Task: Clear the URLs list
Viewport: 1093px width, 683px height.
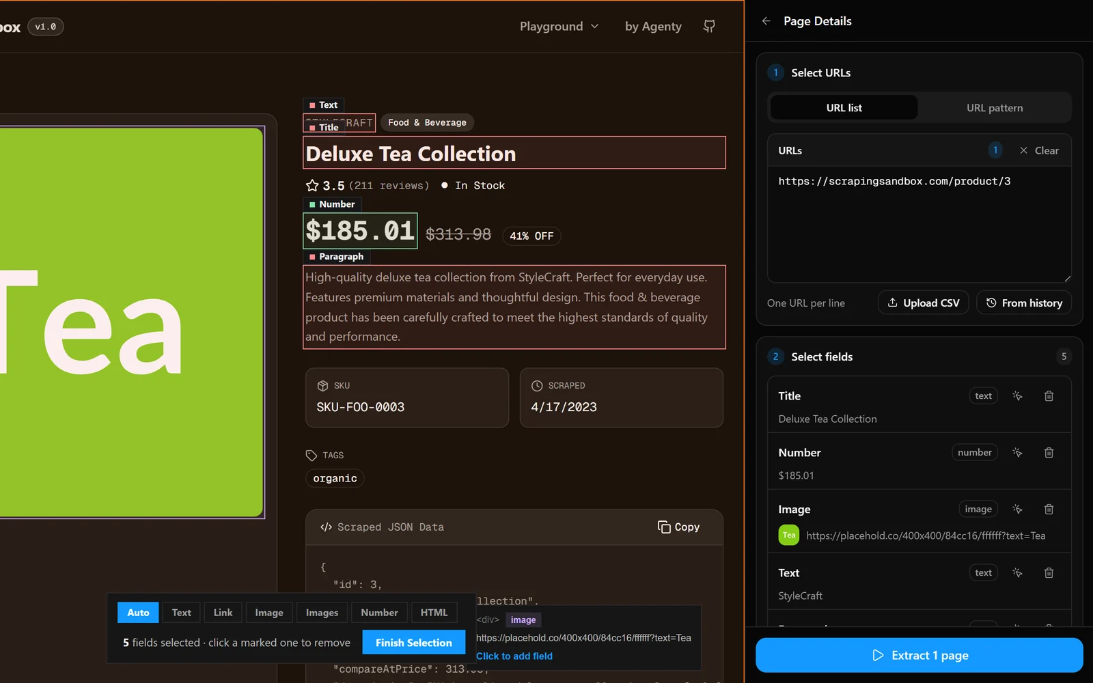Action: click(1039, 151)
